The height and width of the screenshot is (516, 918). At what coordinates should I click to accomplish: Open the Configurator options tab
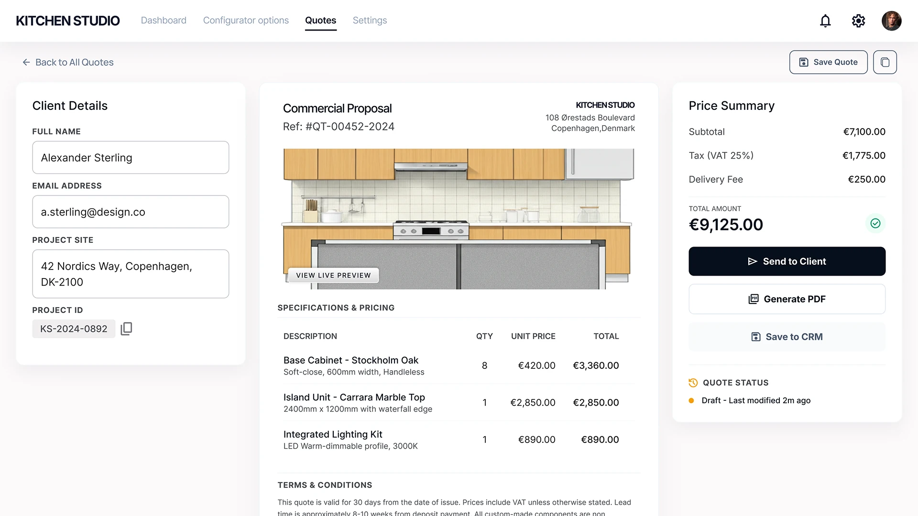pos(246,21)
